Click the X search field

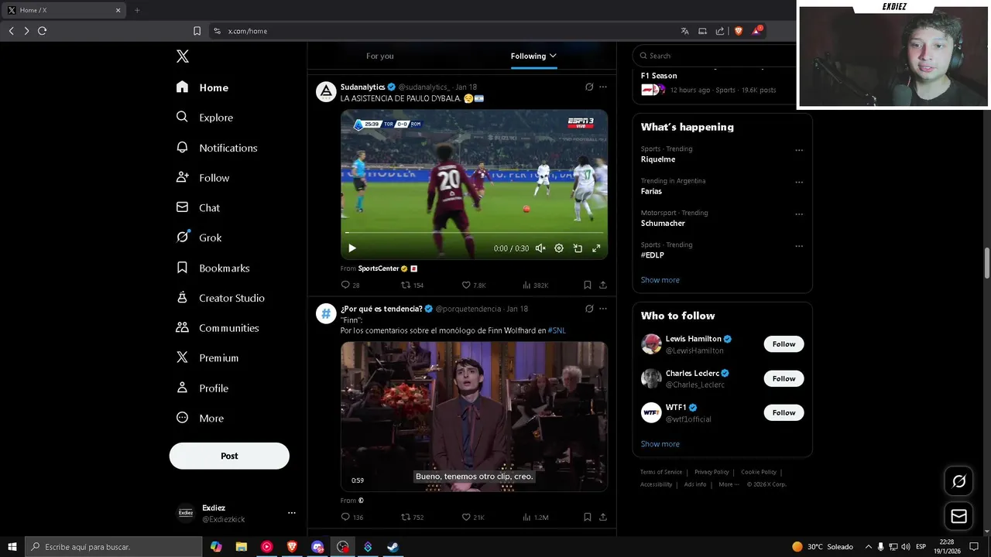pyautogui.click(x=716, y=56)
